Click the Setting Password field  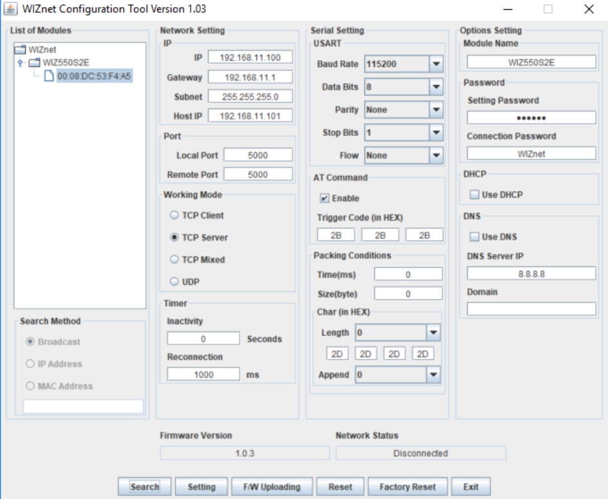pyautogui.click(x=531, y=117)
